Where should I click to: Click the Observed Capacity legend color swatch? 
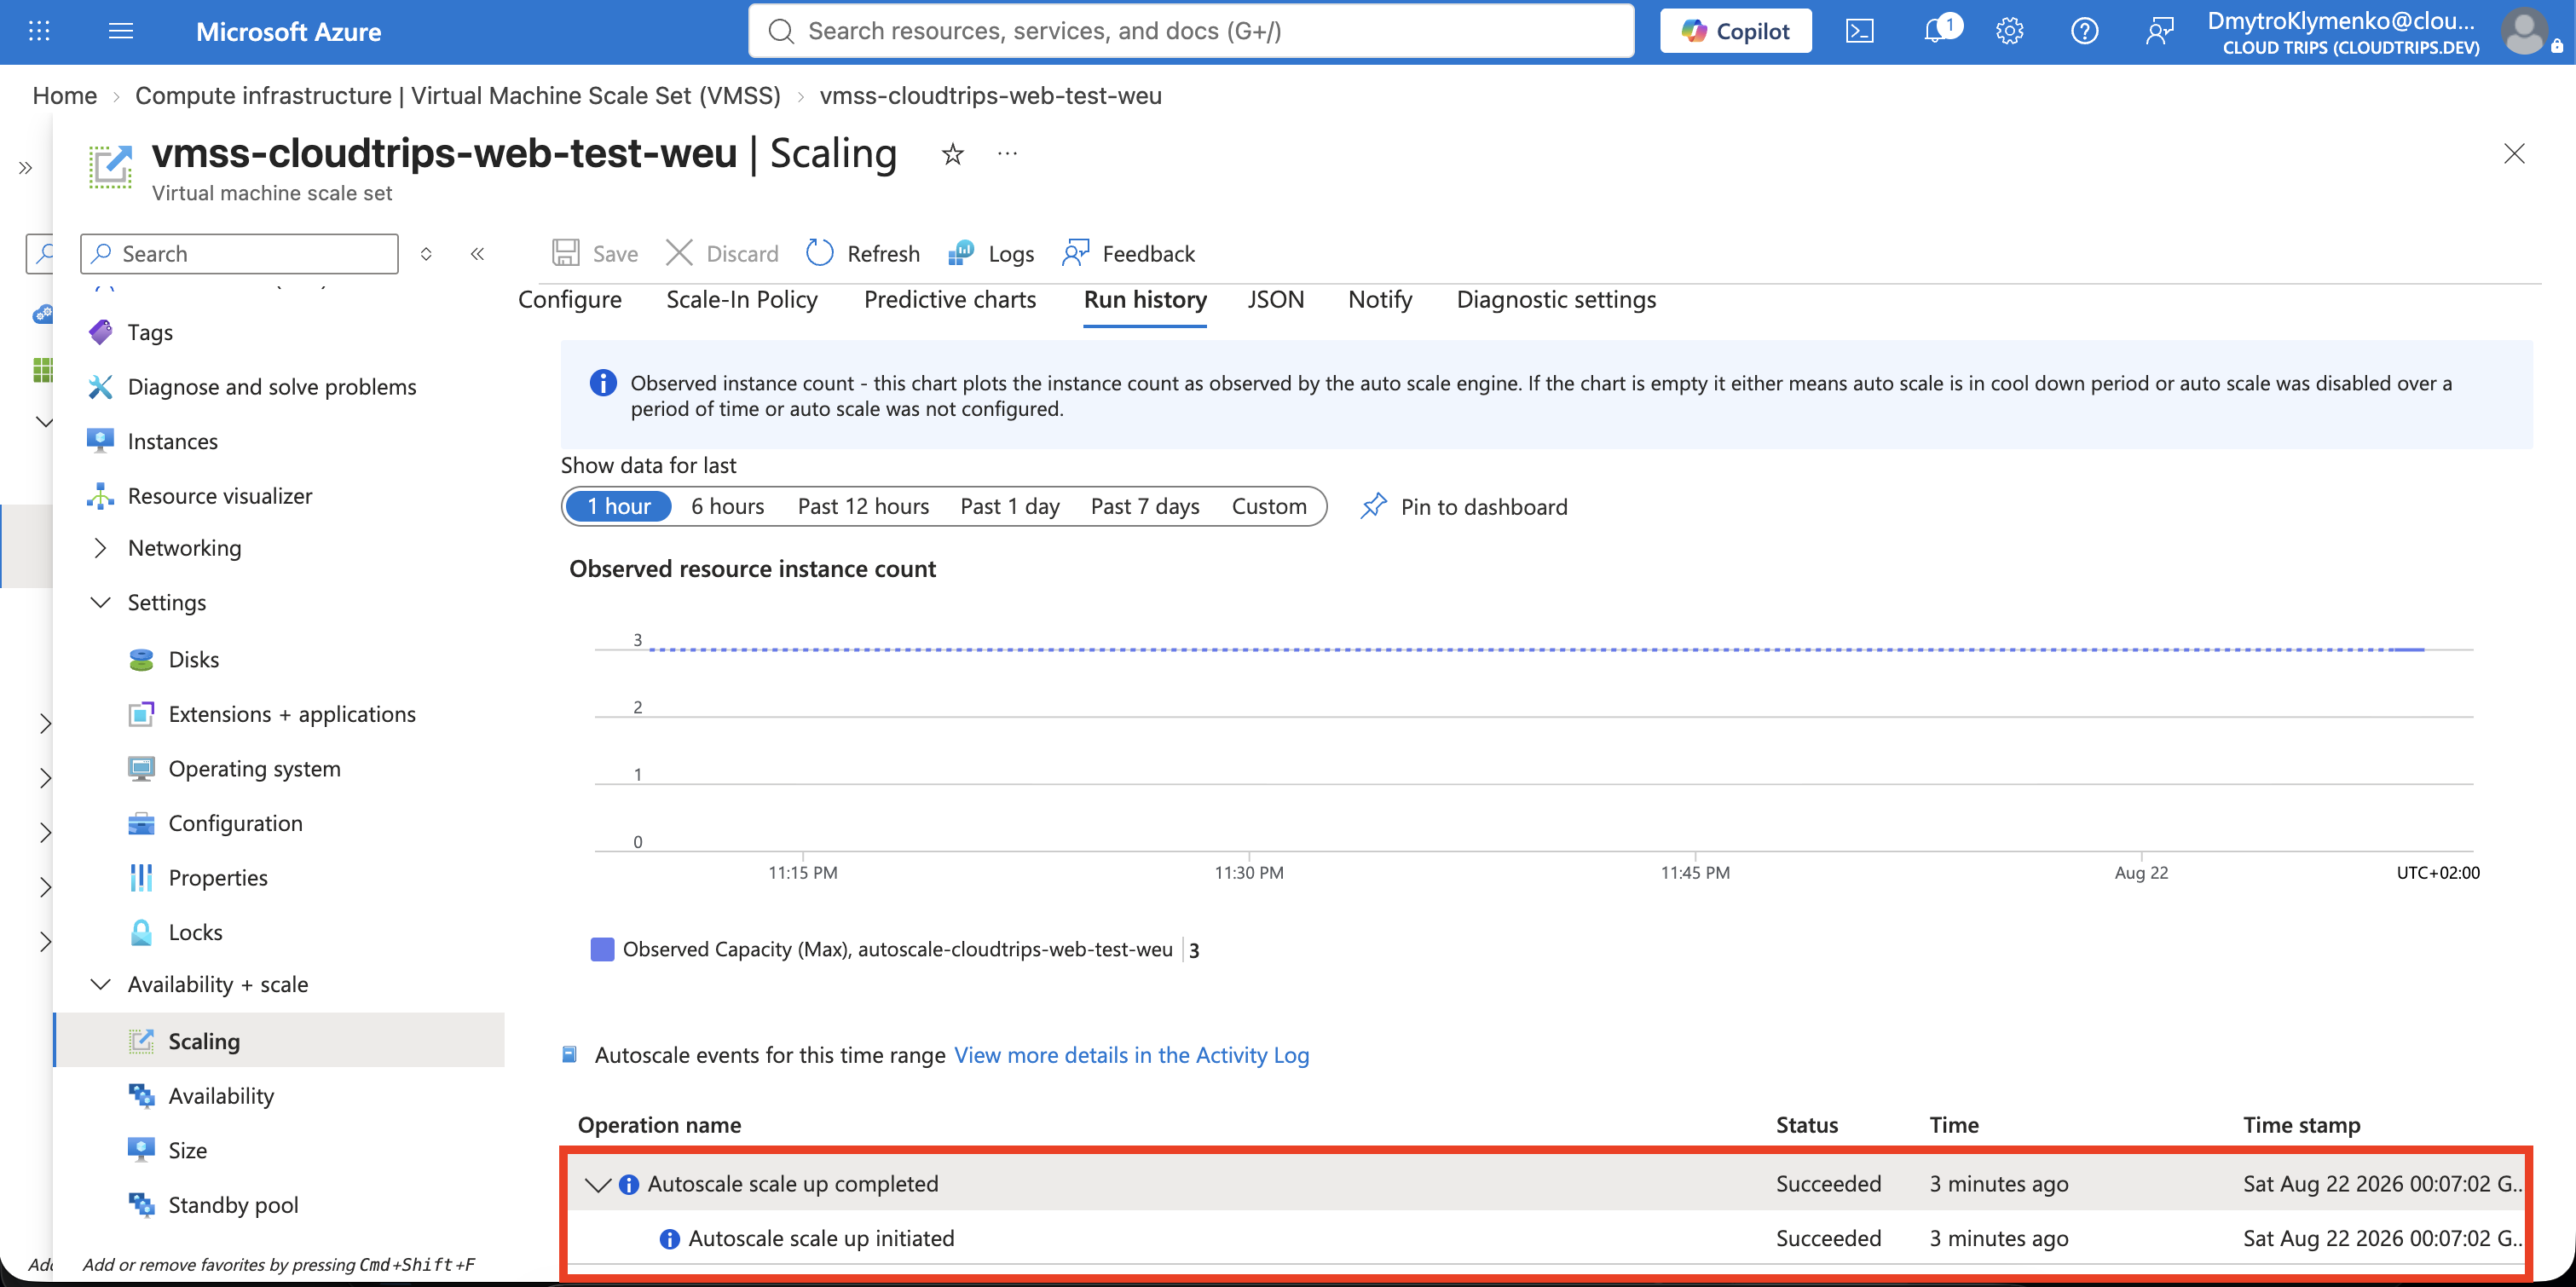pos(602,950)
